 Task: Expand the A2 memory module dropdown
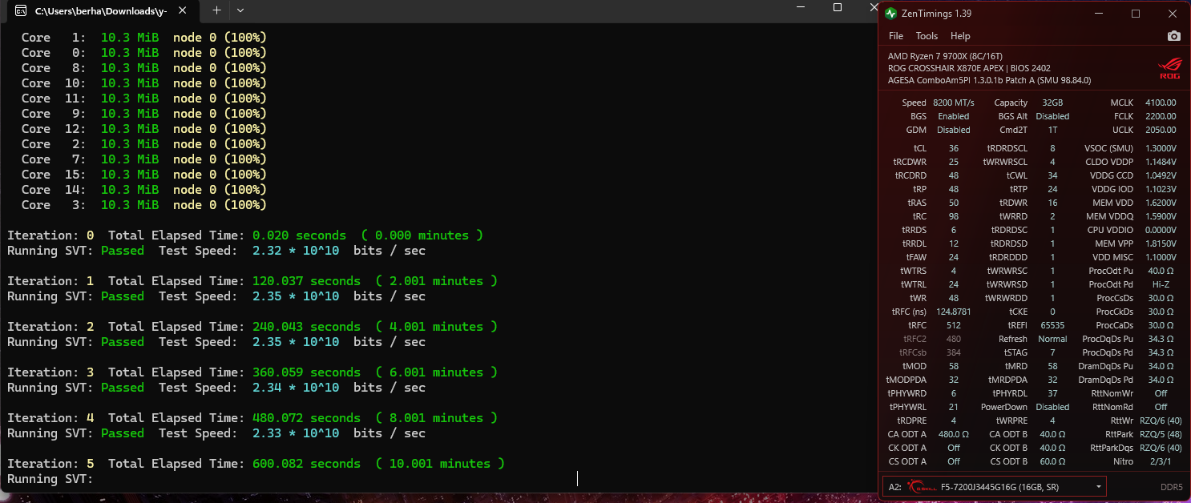(x=1099, y=486)
